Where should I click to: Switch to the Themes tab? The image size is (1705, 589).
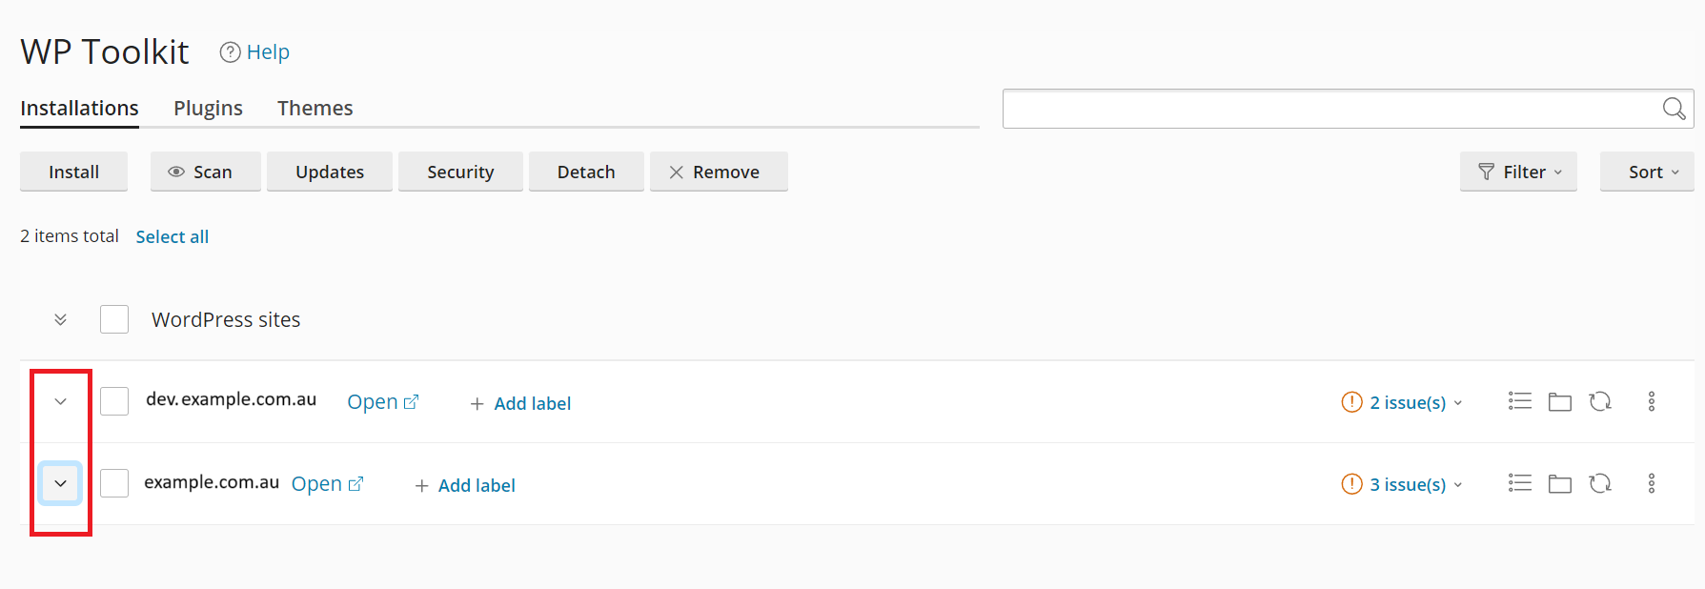click(x=315, y=108)
